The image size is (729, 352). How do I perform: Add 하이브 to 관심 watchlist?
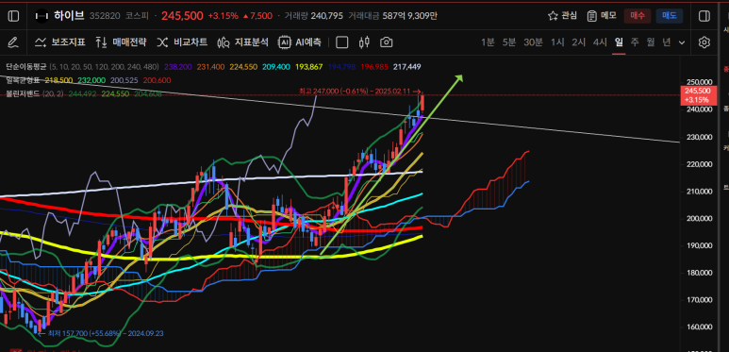tap(563, 16)
